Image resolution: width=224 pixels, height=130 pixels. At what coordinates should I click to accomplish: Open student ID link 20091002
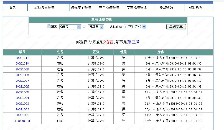(x=22, y=109)
